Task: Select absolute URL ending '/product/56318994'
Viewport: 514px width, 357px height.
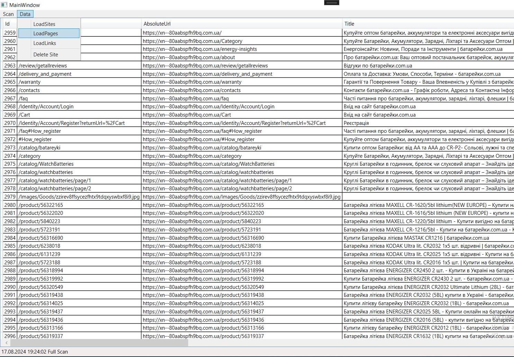Action: 241,271
